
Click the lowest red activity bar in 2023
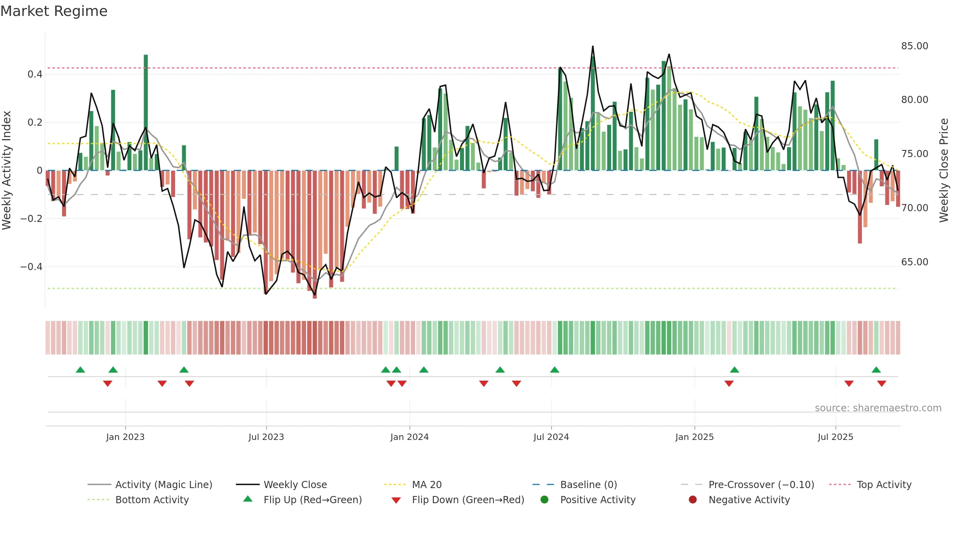315,234
